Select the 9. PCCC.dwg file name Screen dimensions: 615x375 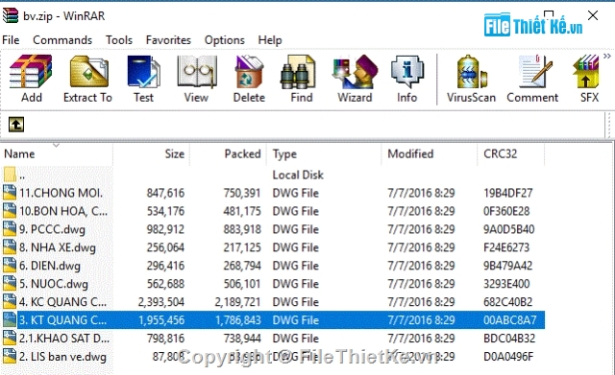pos(52,229)
